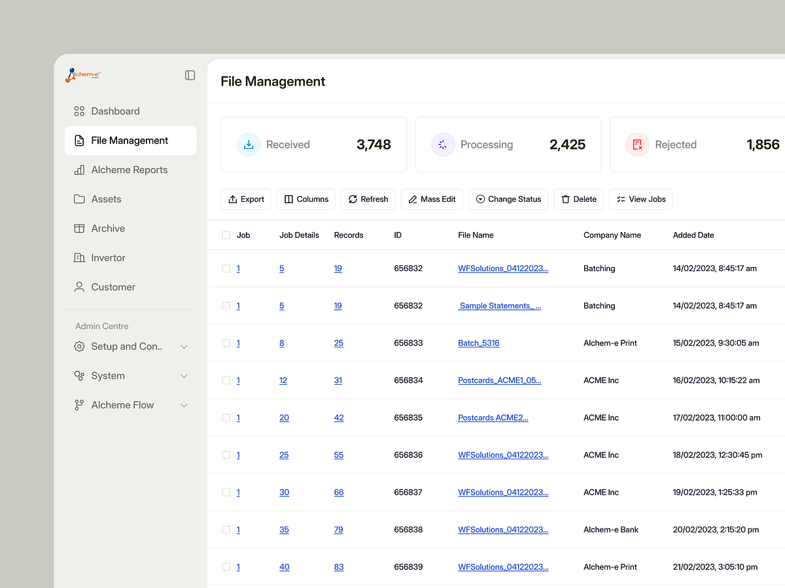Click the Received 3,748 stat card
Screen dimensions: 785x588
[314, 144]
